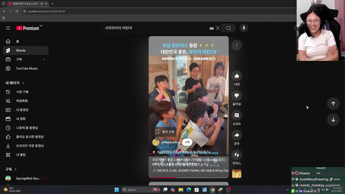Open the sound thumbnail below 리믹스
The image size is (345, 194).
pos(237,174)
